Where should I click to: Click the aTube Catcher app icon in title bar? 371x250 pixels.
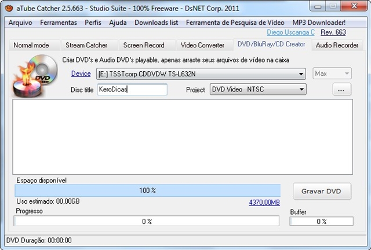(9, 8)
